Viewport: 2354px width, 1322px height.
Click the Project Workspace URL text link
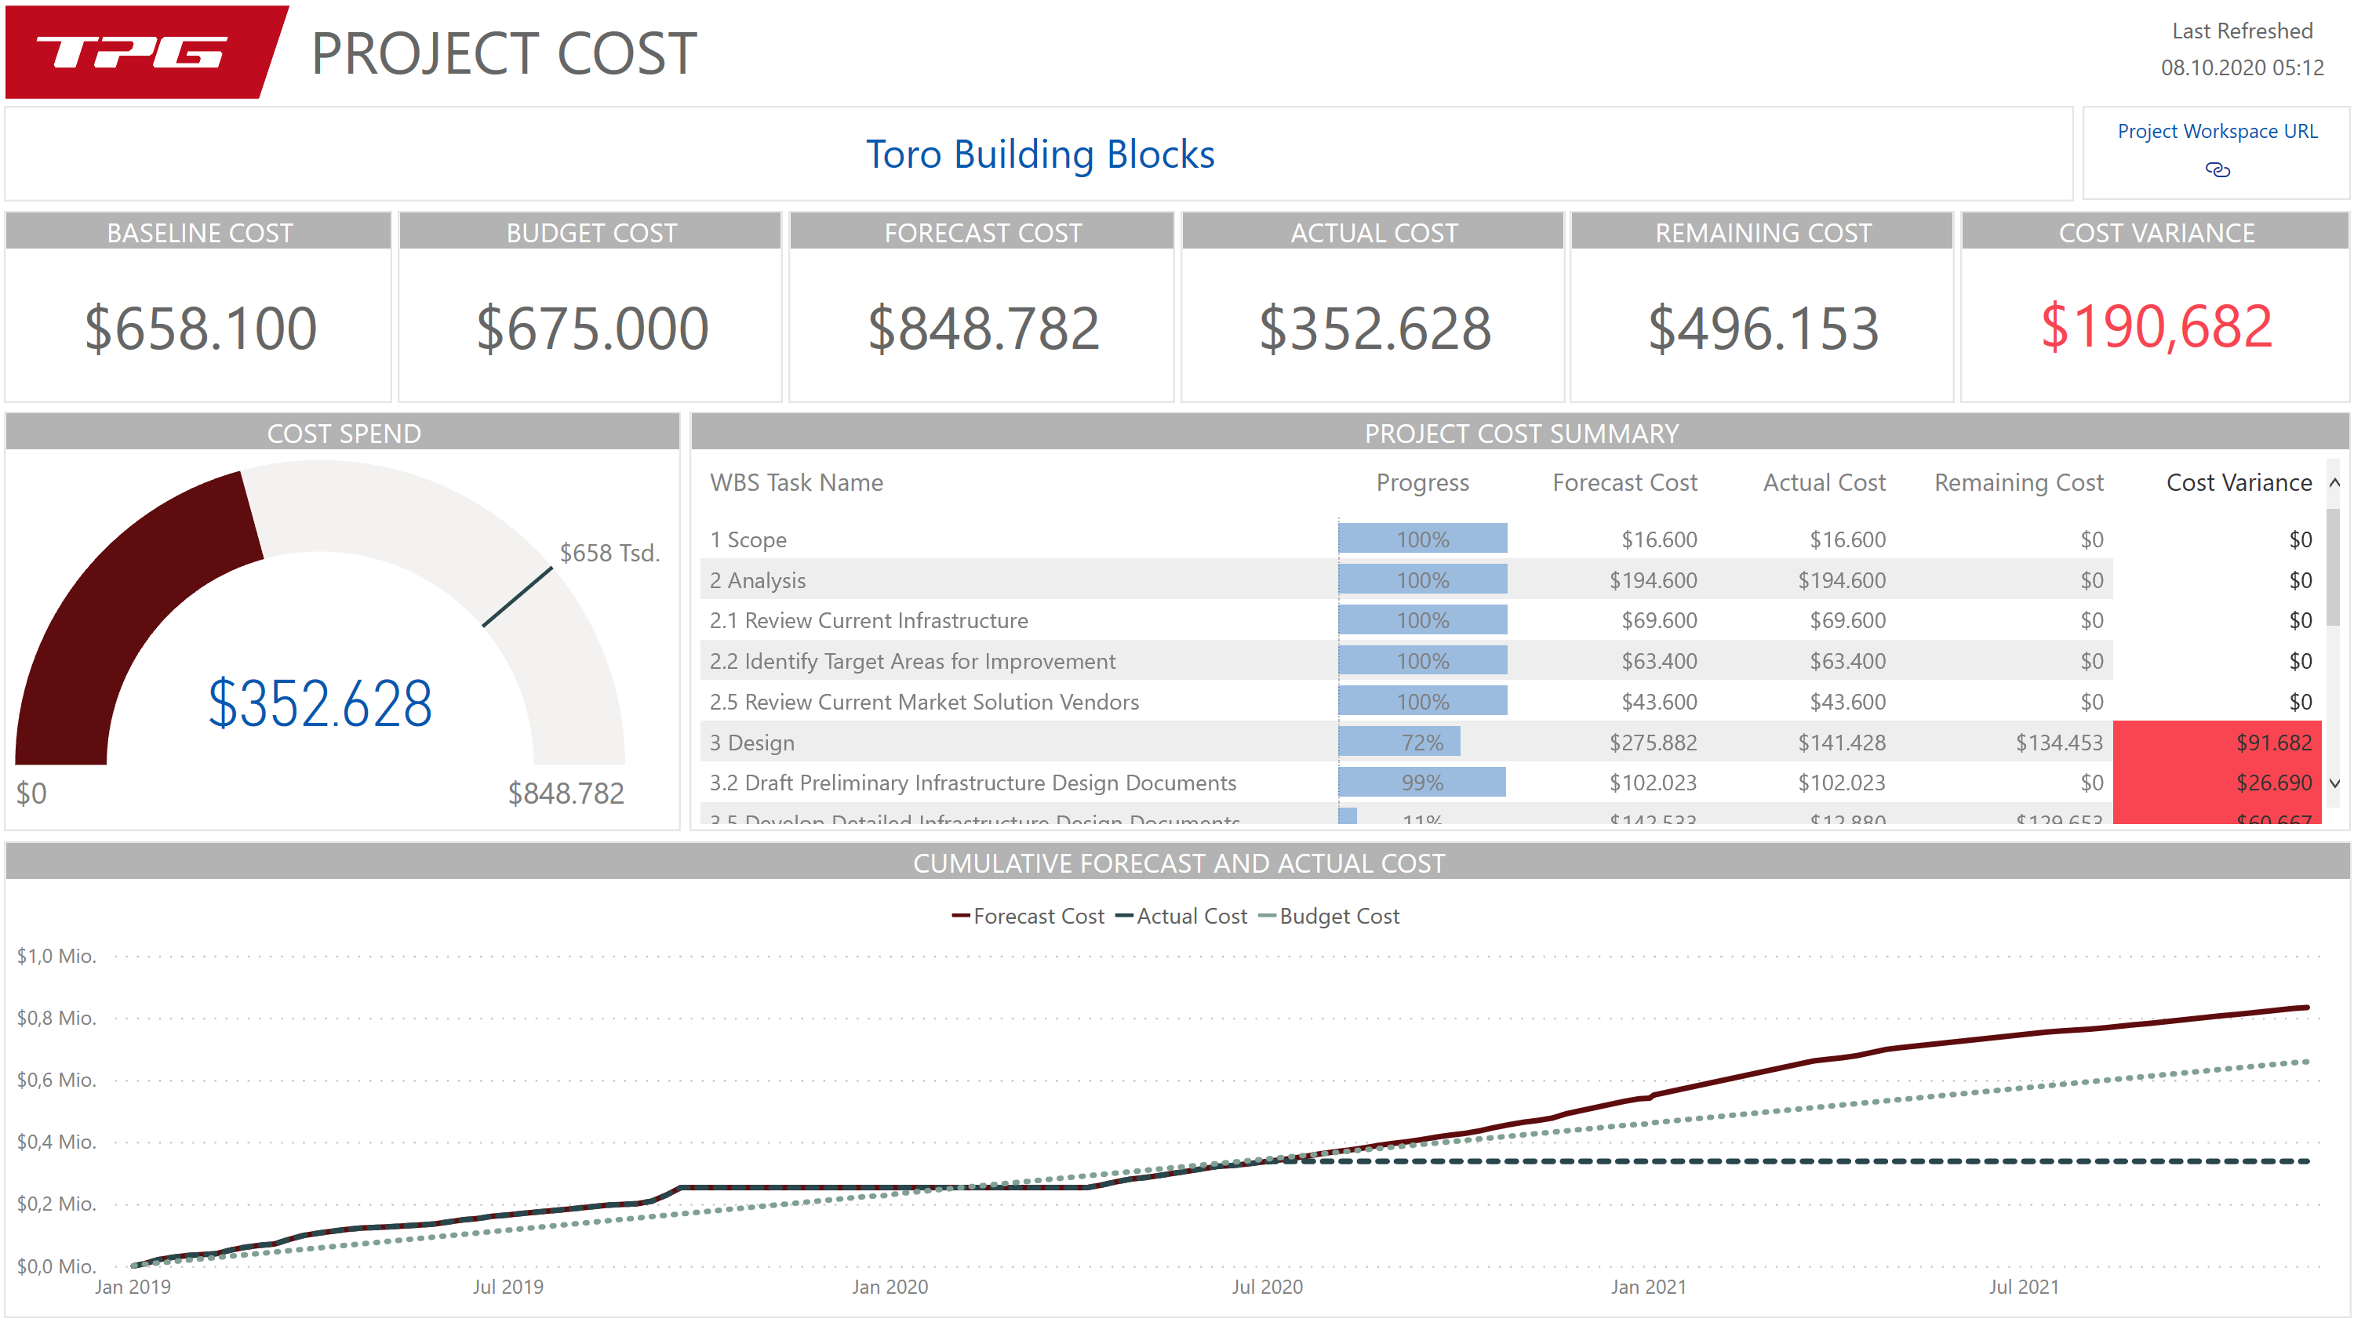point(2217,131)
